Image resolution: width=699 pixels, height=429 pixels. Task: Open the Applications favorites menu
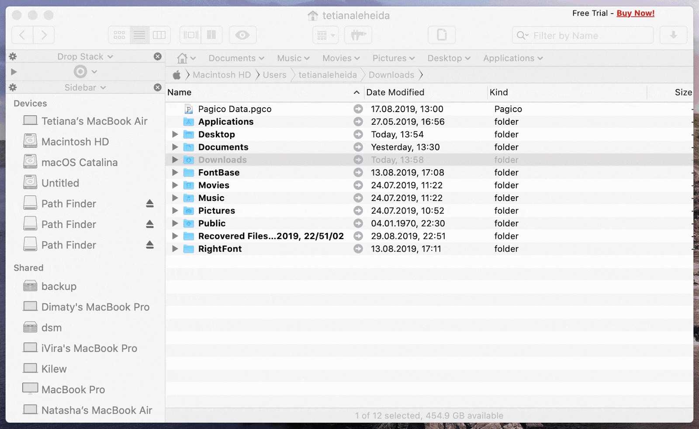click(x=513, y=58)
